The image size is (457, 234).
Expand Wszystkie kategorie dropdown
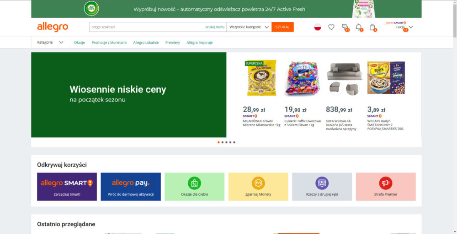pyautogui.click(x=249, y=27)
